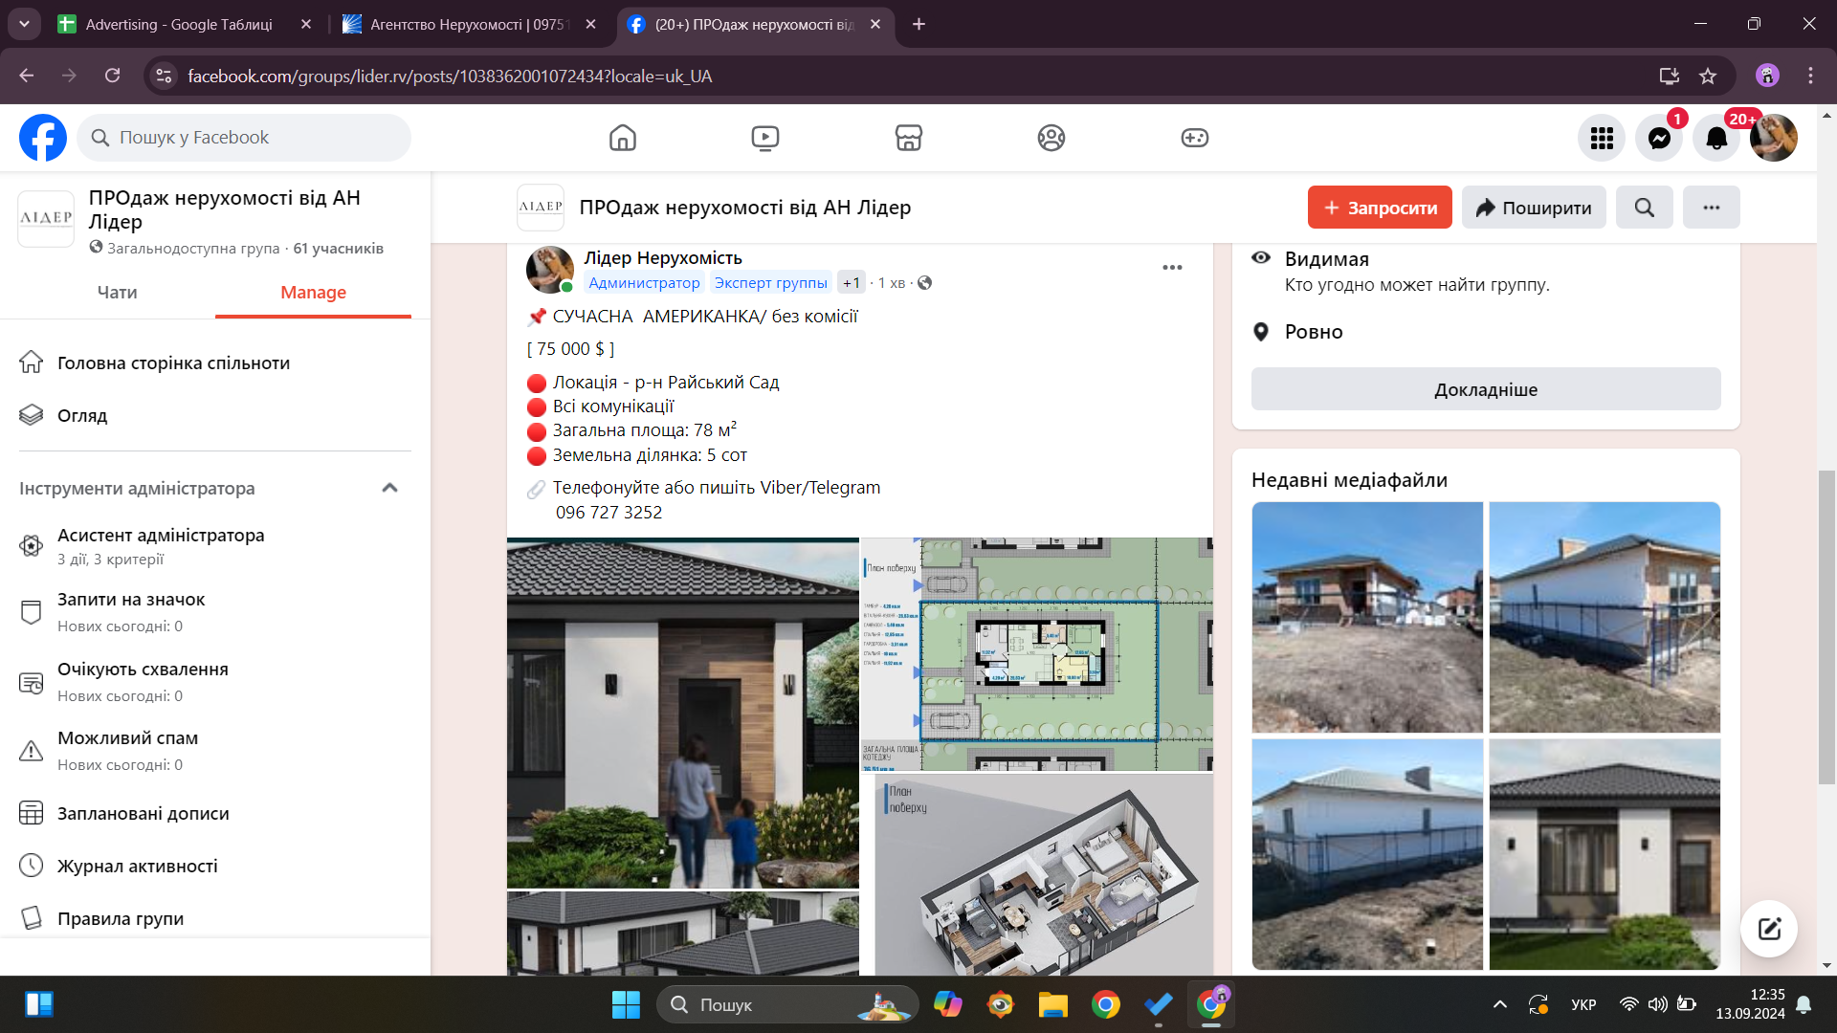Open the Messenger chats icon
The width and height of the screenshot is (1837, 1033).
pyautogui.click(x=1659, y=138)
